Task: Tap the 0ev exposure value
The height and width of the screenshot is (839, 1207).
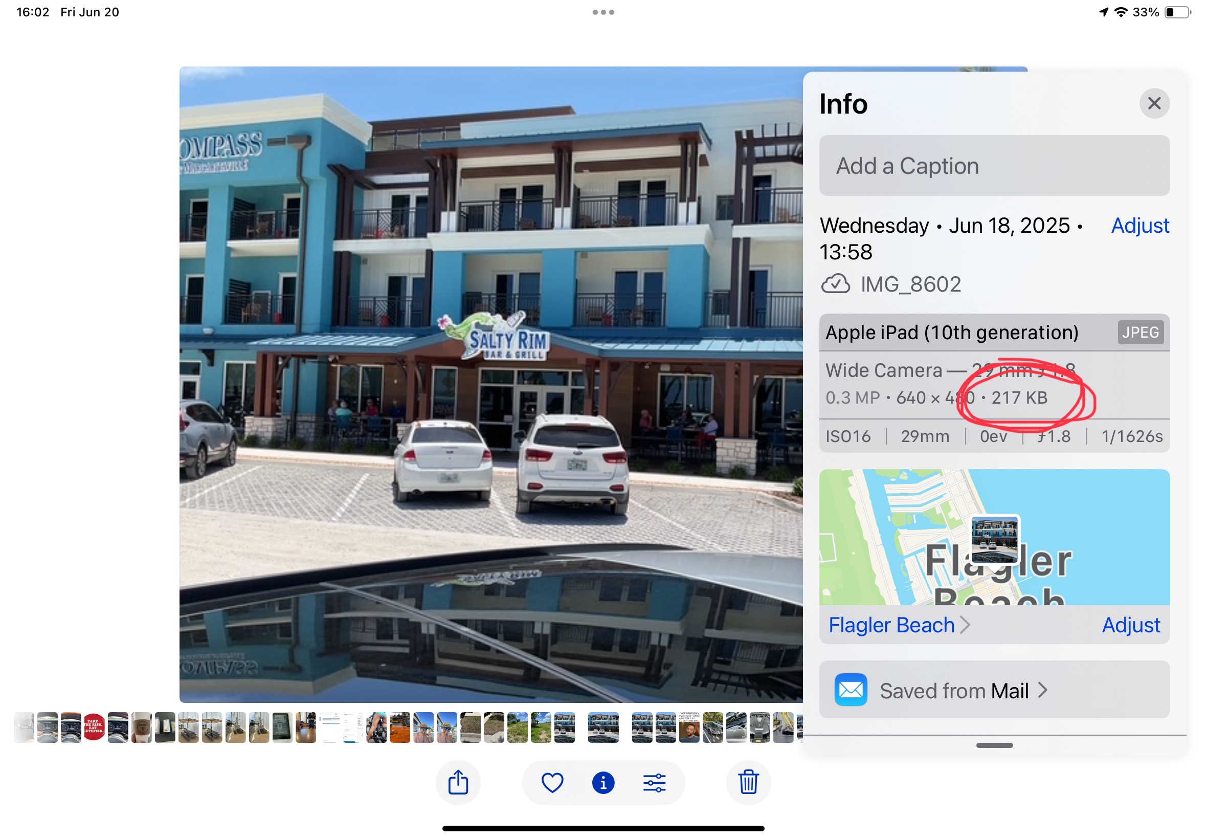Action: click(993, 436)
